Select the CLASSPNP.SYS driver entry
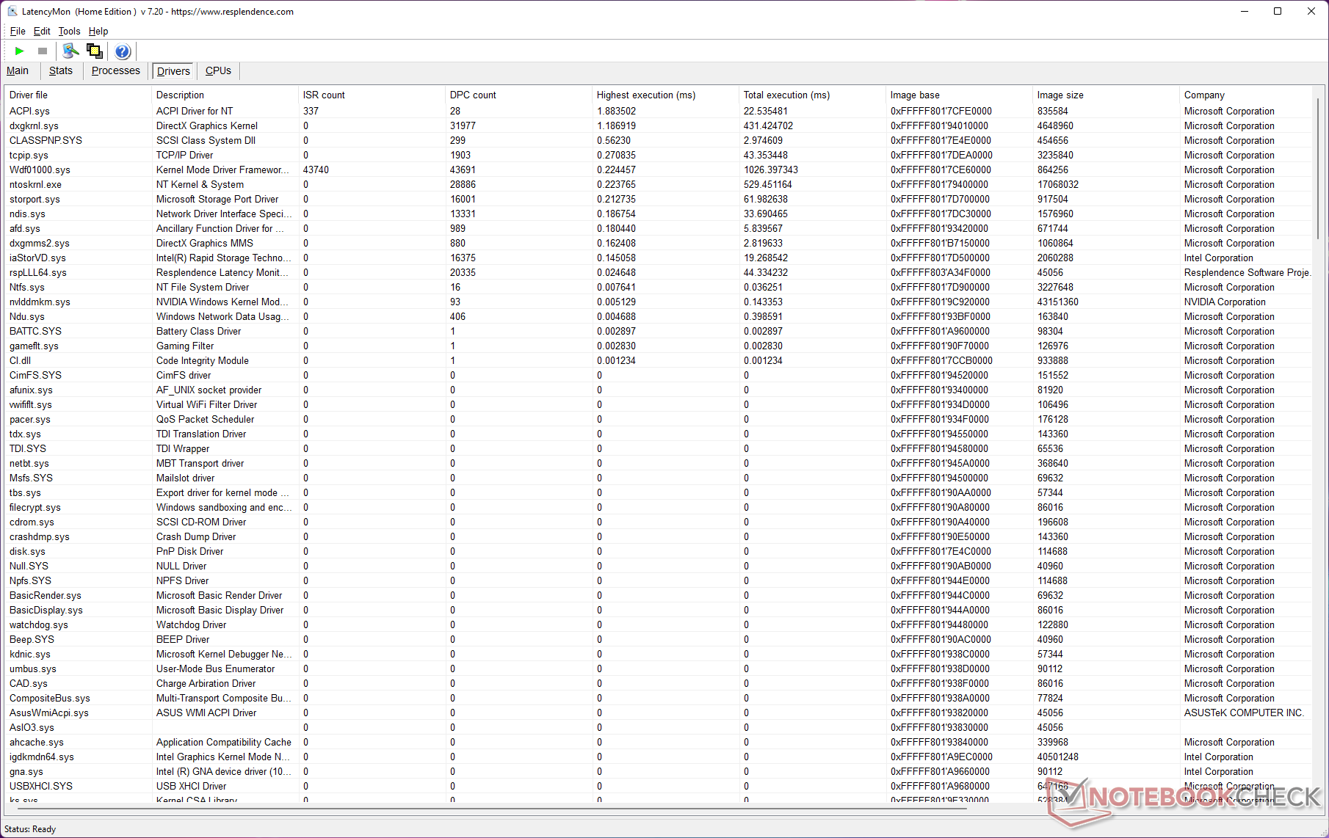This screenshot has height=838, width=1329. (46, 140)
